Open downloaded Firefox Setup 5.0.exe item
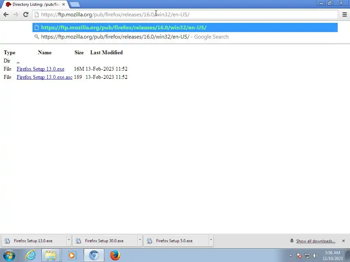This screenshot has width=350, height=262. click(x=176, y=241)
